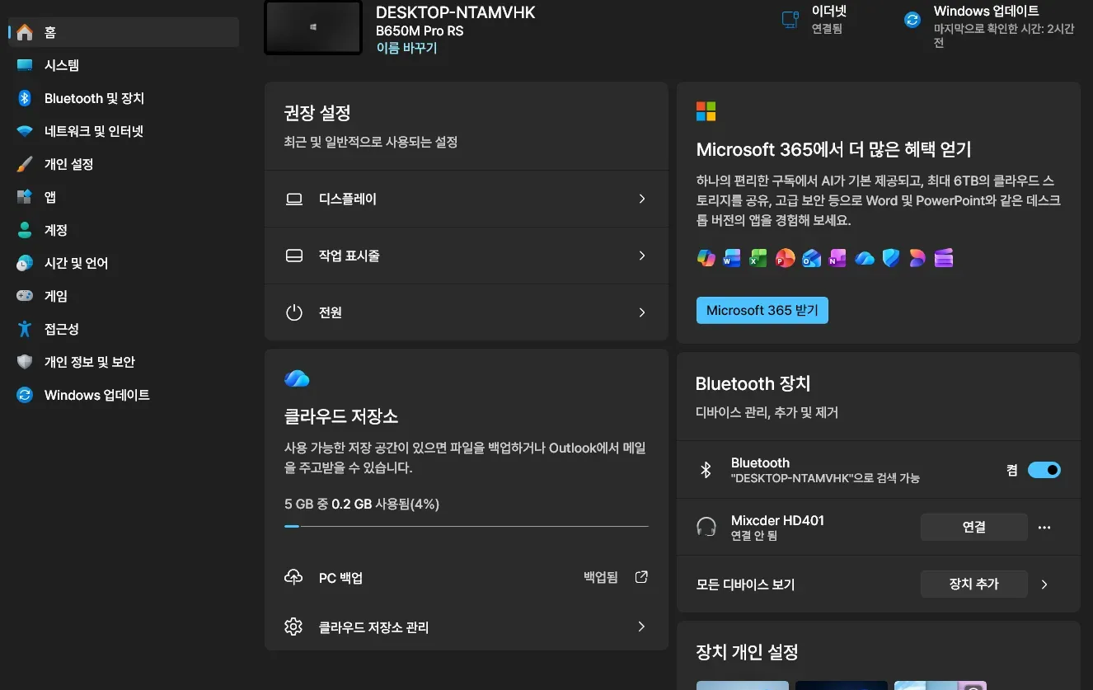Click the Mixcder HD401 headphone icon
Image resolution: width=1093 pixels, height=690 pixels.
pyautogui.click(x=706, y=527)
